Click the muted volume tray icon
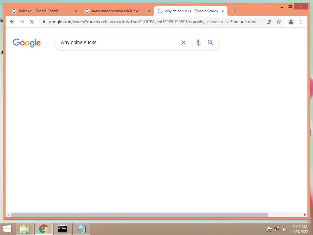The height and width of the screenshot is (235, 313). click(x=284, y=229)
